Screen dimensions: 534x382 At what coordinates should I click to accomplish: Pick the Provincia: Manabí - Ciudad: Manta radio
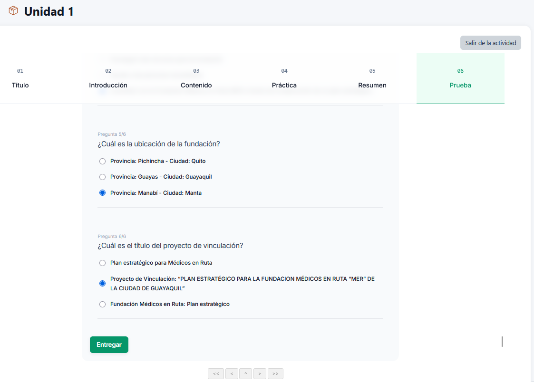(102, 193)
